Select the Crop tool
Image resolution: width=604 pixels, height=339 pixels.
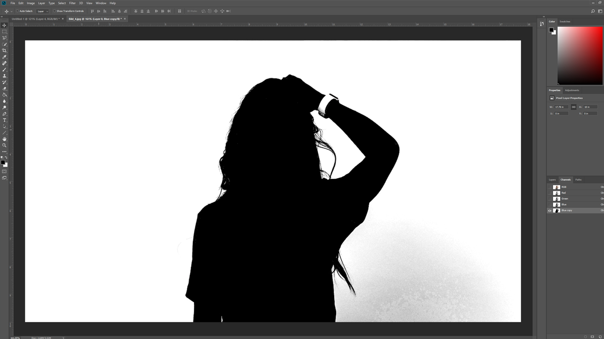pos(5,50)
